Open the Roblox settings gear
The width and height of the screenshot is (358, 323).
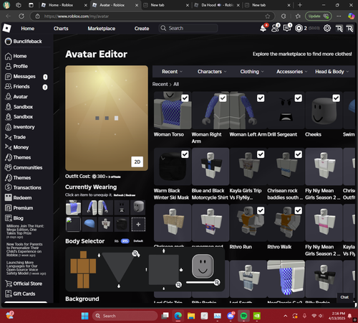pos(327,28)
